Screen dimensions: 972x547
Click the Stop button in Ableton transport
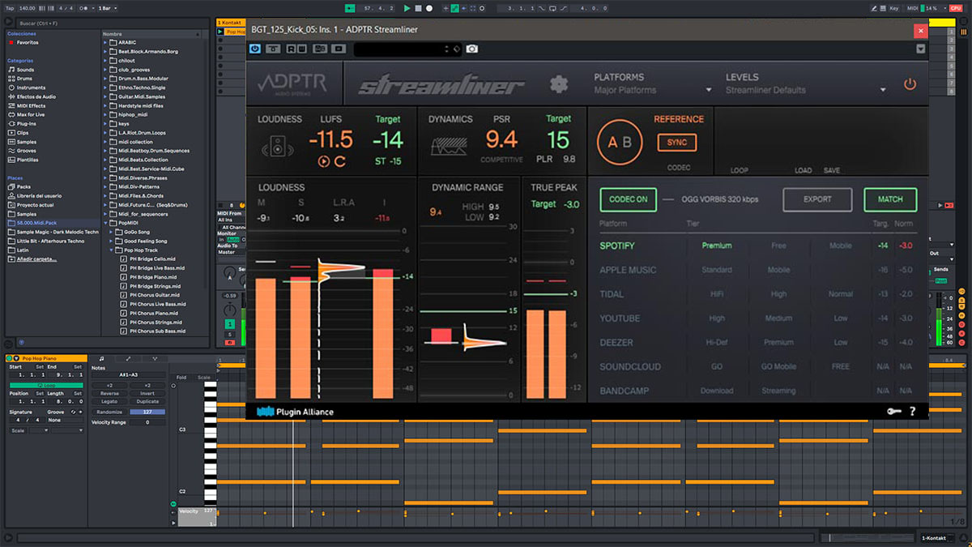(418, 8)
